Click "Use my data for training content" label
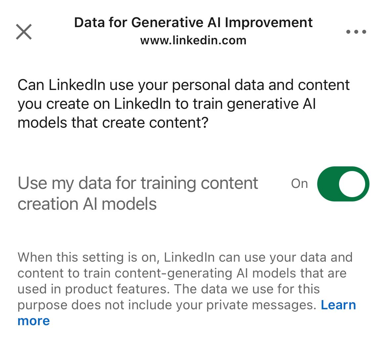This screenshot has height=348, width=387. point(138,183)
